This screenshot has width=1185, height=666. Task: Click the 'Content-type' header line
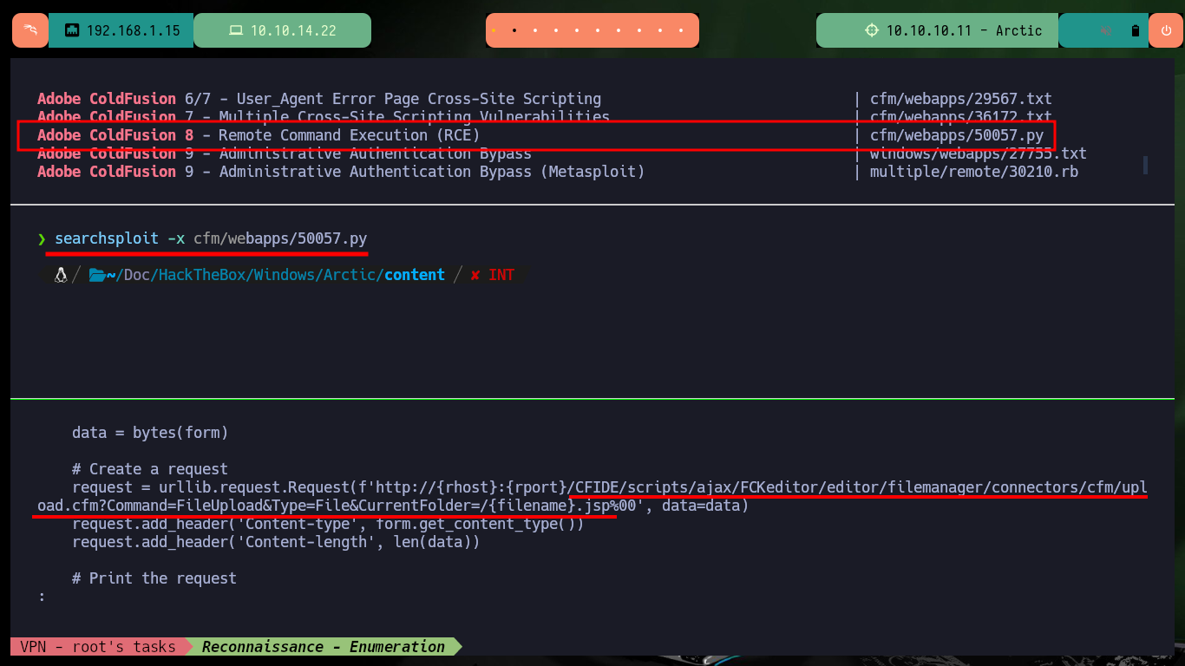(x=328, y=524)
